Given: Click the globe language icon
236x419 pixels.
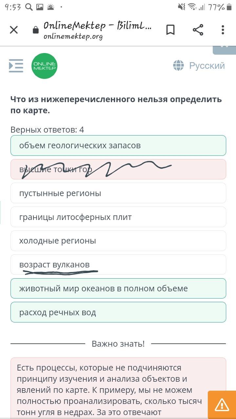Looking at the screenshot, I should pyautogui.click(x=179, y=65).
